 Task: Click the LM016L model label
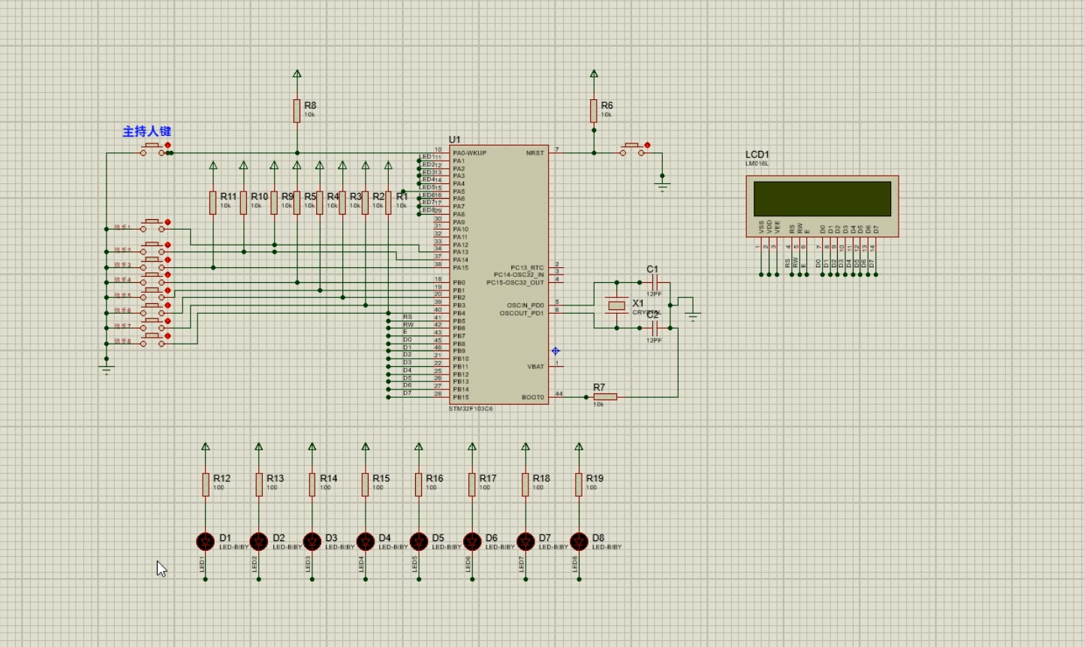pyautogui.click(x=757, y=164)
